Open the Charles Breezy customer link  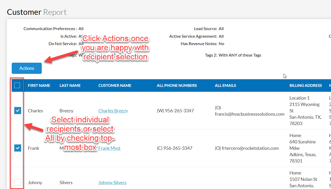pyautogui.click(x=113, y=111)
